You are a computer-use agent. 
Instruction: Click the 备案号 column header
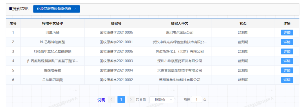pos(116,23)
